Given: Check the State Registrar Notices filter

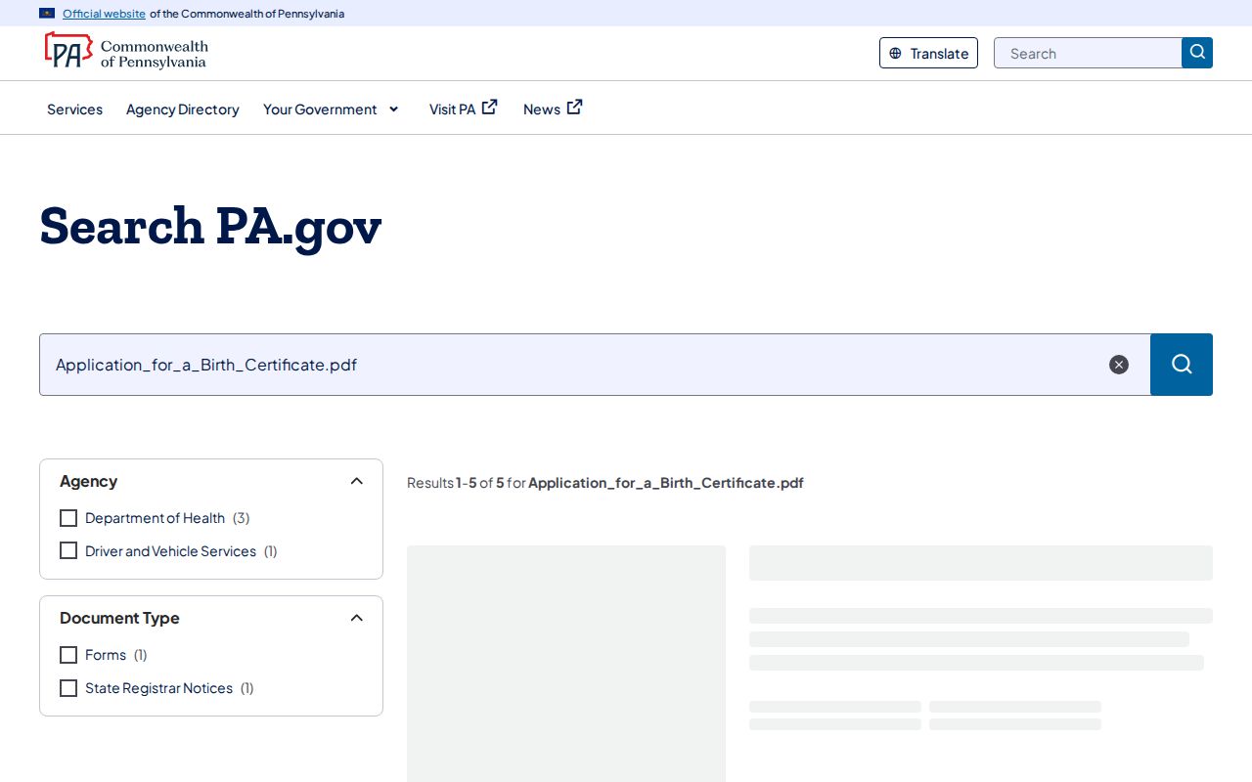Looking at the screenshot, I should tap(68, 688).
